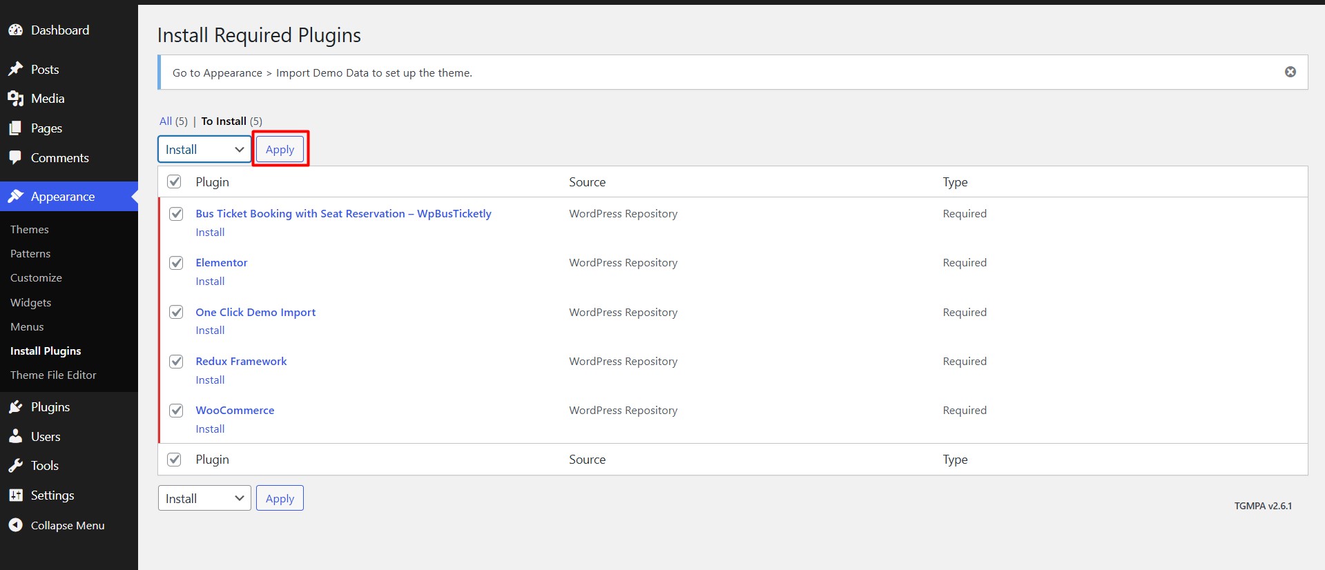Open the Comments menu
Image resolution: width=1325 pixels, height=570 pixels.
tap(60, 158)
